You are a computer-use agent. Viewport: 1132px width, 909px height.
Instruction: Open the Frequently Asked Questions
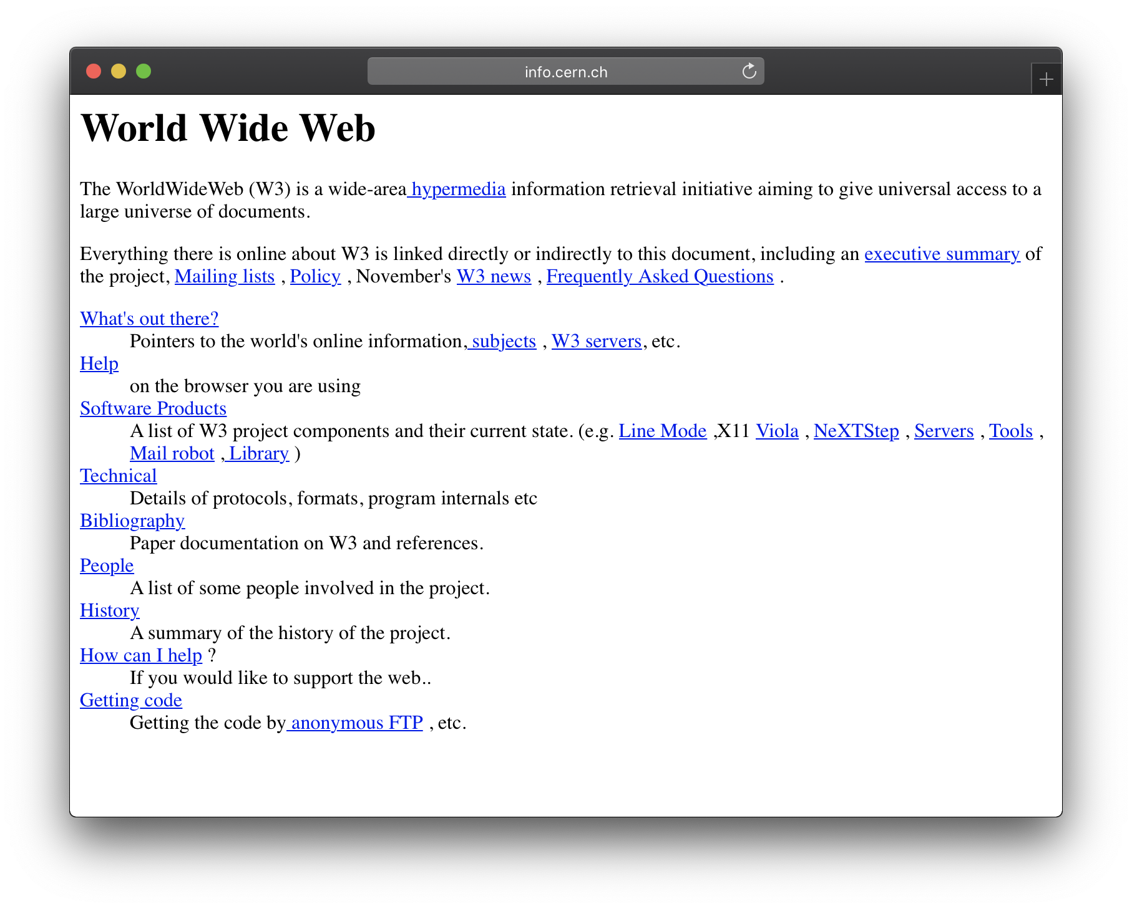coord(658,276)
